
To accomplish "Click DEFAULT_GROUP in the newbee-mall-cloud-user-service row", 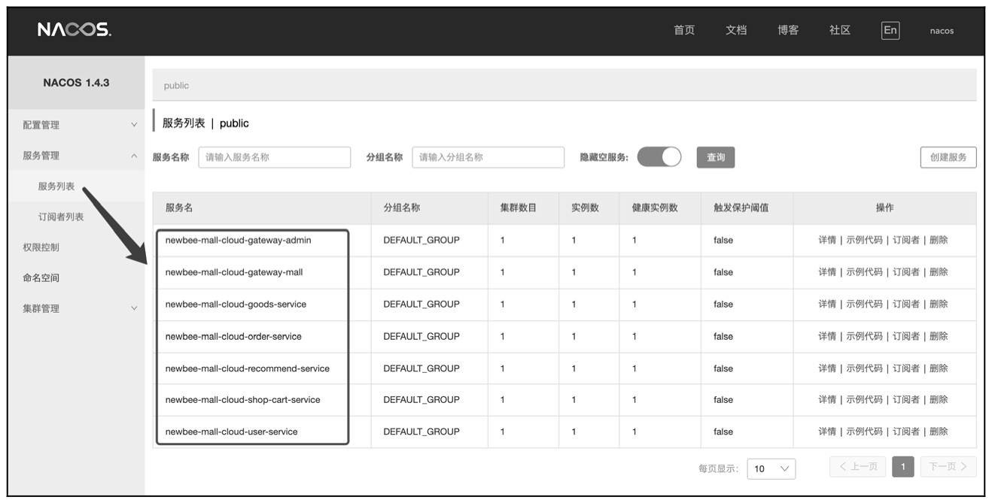I will point(421,432).
